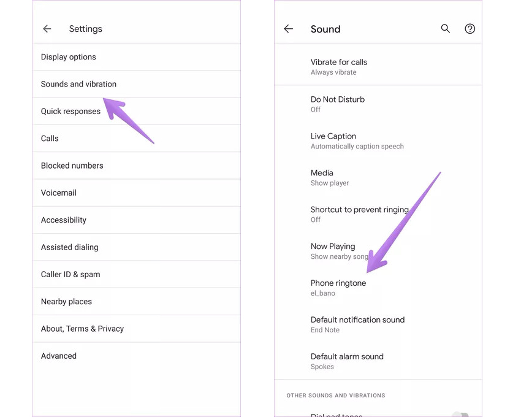Screen dimensions: 521x417
Task: Change the Default notification sound
Action: 357,324
